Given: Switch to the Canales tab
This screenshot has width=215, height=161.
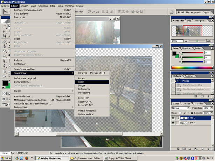Looking at the screenshot, I should point(187,104).
